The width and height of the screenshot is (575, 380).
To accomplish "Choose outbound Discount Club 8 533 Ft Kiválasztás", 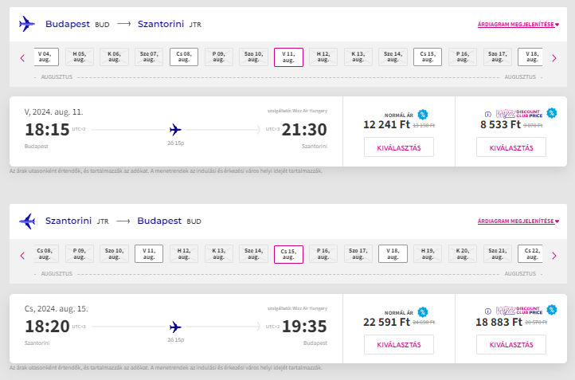I will (x=511, y=147).
